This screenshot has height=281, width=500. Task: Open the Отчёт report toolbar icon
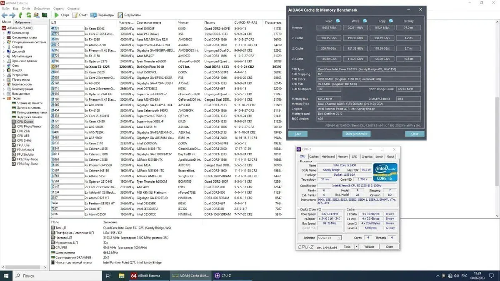75,15
